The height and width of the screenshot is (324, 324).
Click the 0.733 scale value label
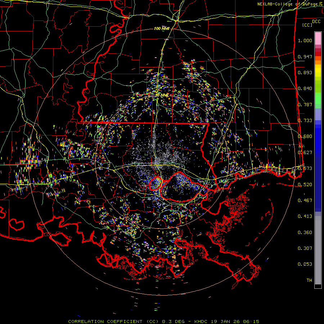(x=305, y=120)
